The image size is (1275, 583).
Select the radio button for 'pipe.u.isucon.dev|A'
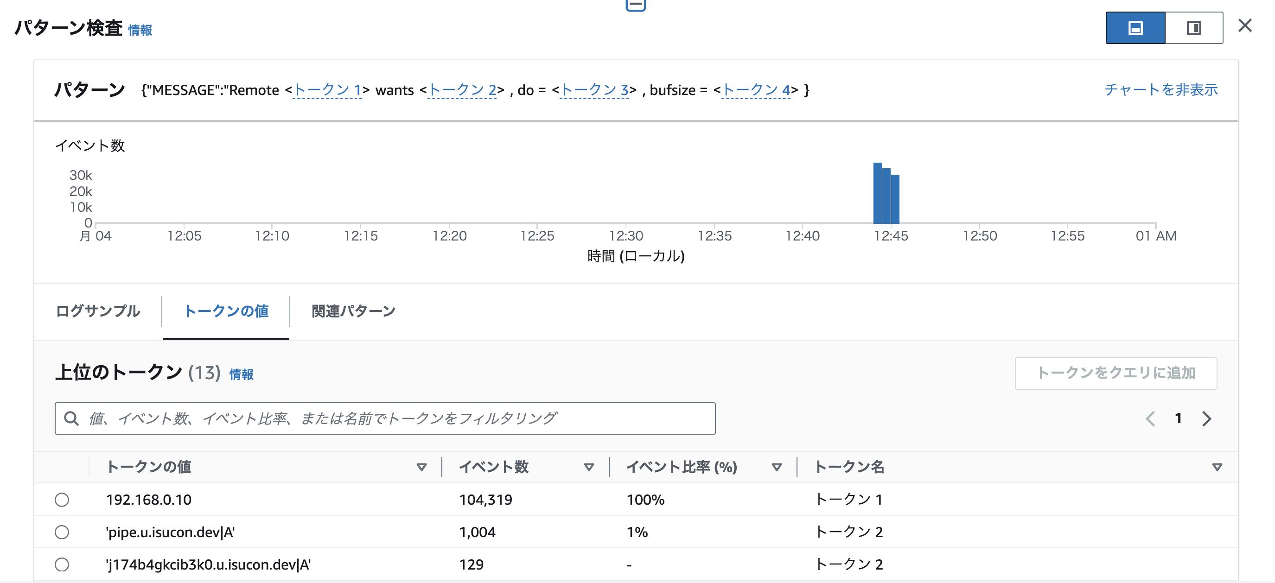click(63, 532)
